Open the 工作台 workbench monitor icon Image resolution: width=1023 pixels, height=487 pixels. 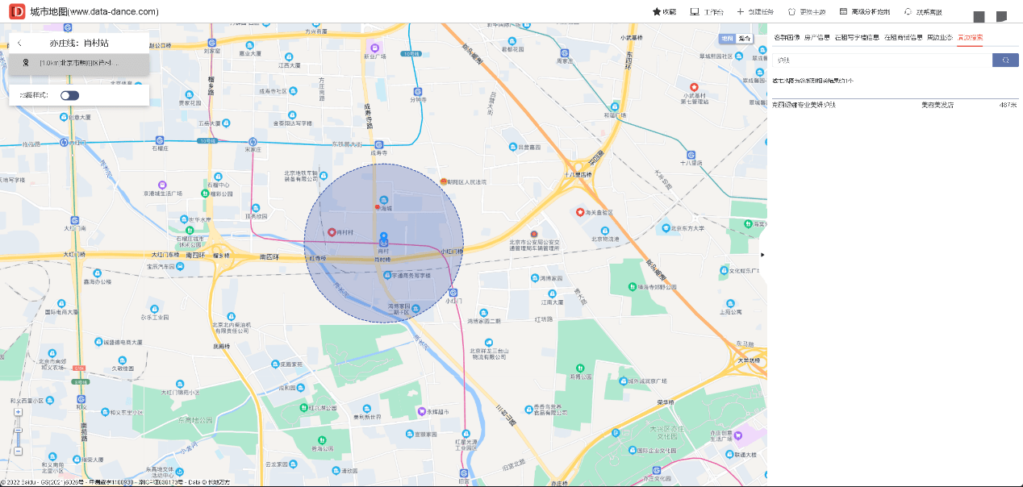[694, 12]
